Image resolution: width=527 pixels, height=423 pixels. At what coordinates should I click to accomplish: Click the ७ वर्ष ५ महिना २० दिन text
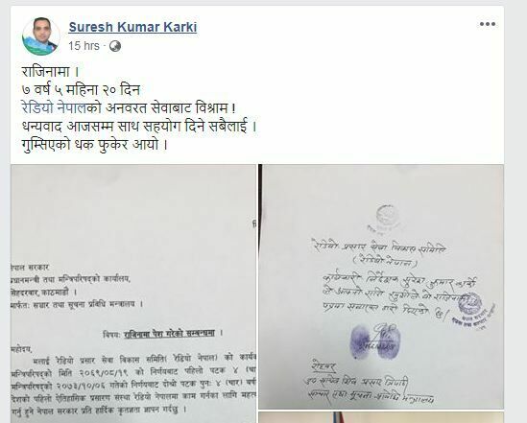point(81,90)
